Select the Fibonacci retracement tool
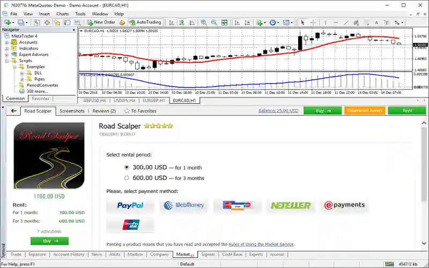 point(367,23)
